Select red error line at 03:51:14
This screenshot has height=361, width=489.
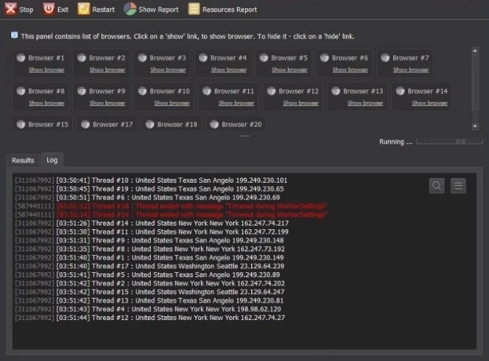[x=171, y=214]
